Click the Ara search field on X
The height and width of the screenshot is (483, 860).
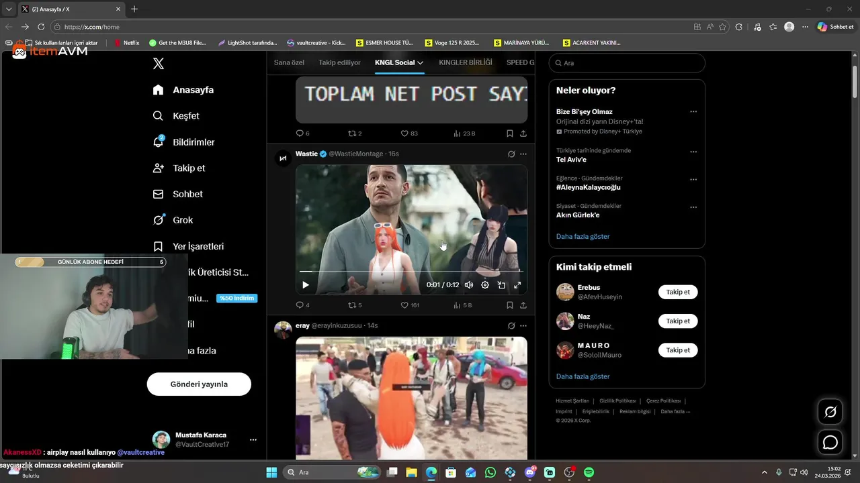click(x=627, y=63)
